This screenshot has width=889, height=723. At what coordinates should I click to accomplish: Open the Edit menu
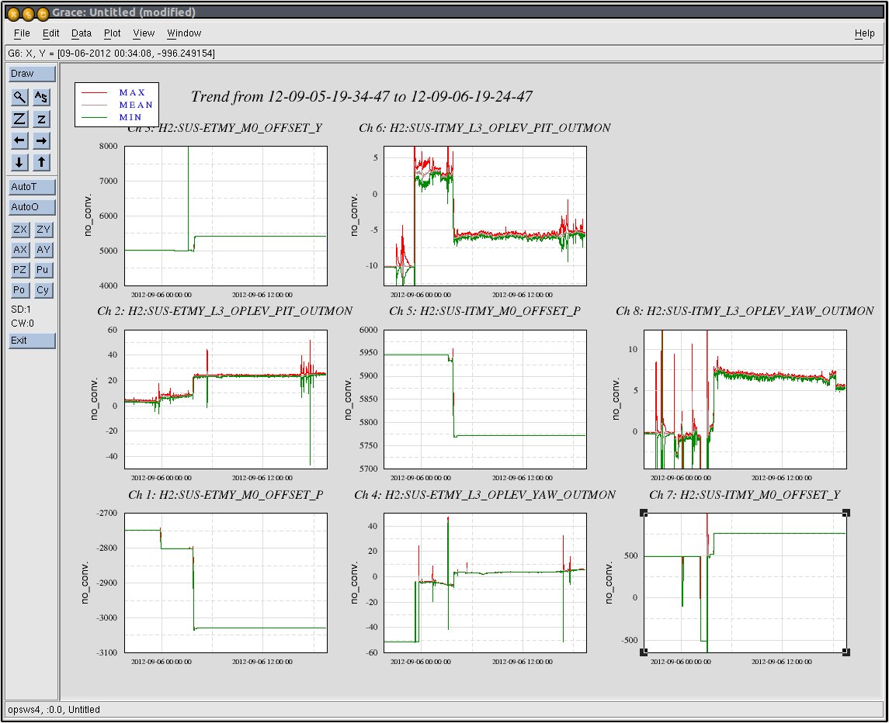pyautogui.click(x=50, y=33)
